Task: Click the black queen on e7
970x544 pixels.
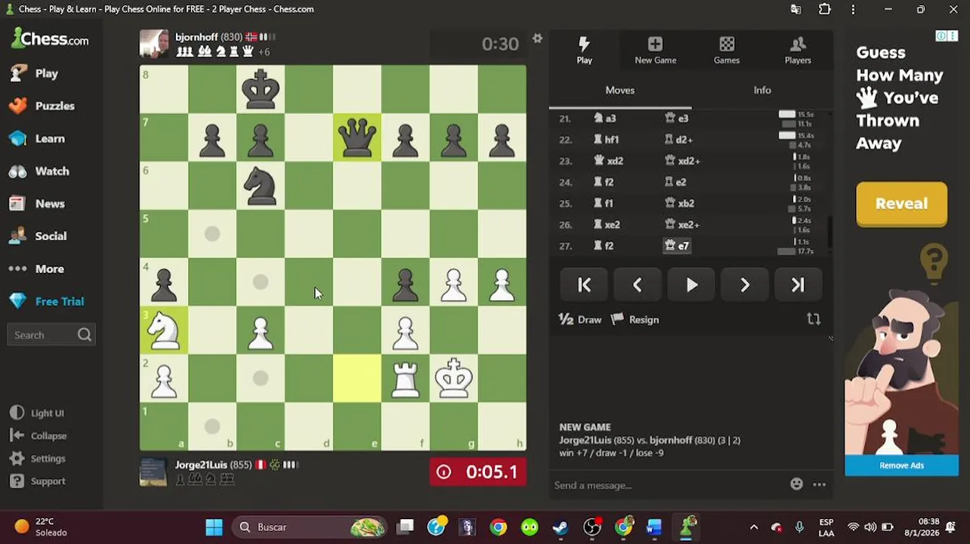Action: (357, 137)
